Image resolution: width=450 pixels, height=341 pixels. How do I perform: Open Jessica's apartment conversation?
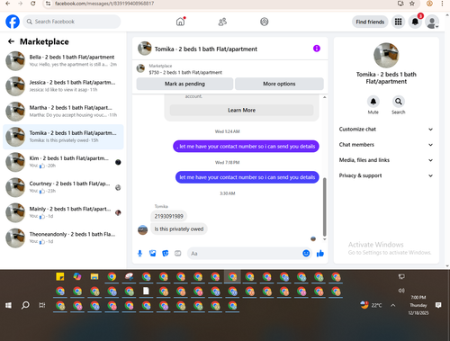point(63,85)
